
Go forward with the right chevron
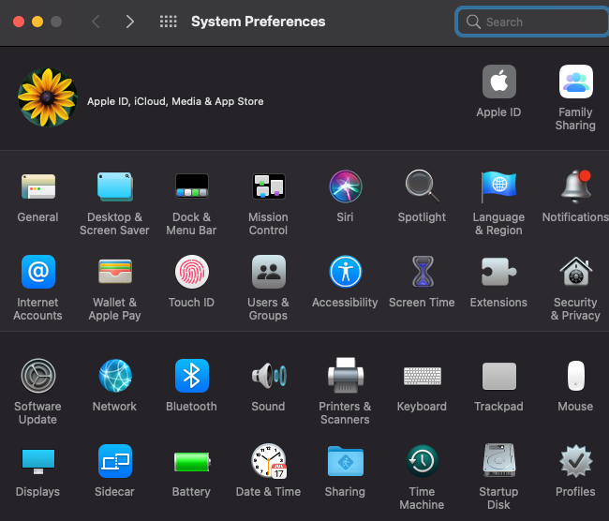129,22
